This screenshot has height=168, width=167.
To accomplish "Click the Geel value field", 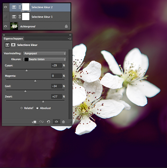I will [57, 86].
